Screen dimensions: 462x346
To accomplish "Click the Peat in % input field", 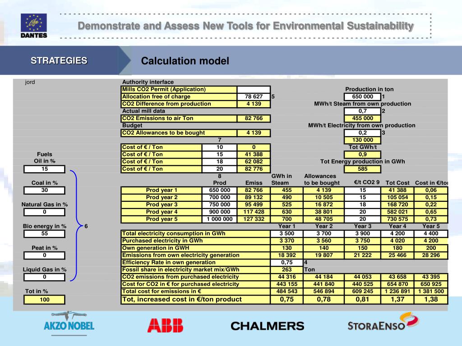I will pyautogui.click(x=45, y=255).
